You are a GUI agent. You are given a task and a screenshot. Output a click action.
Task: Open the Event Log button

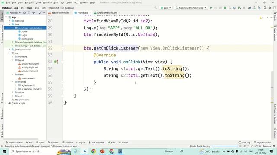245,143
